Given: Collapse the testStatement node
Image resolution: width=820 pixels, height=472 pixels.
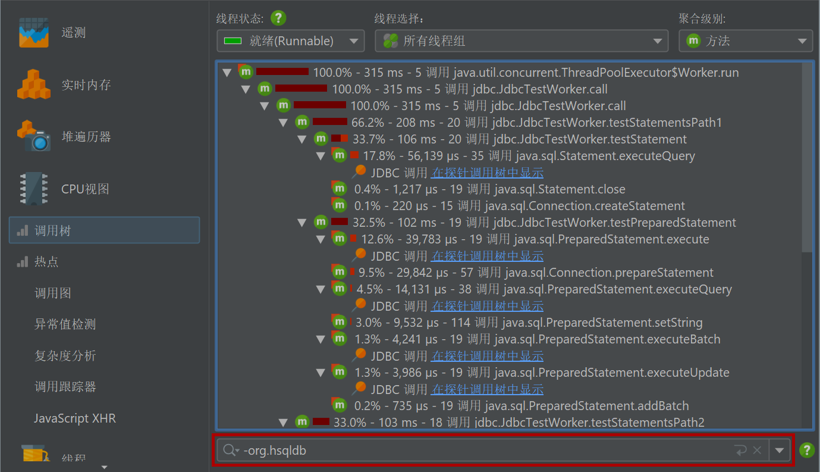Looking at the screenshot, I should pos(302,139).
